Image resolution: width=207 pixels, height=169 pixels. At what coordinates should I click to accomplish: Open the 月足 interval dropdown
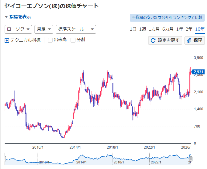(44, 29)
